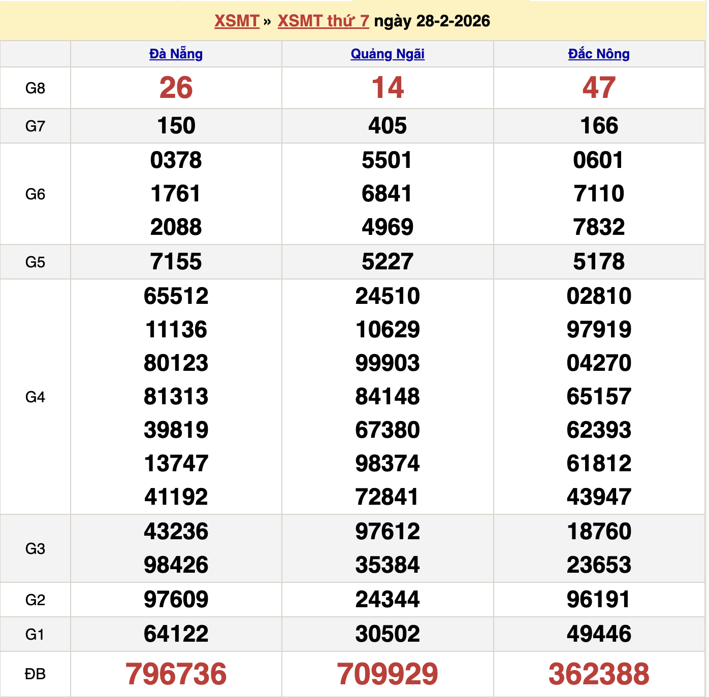Select the G8 prize number 47
The height and width of the screenshot is (697, 709).
pos(599,87)
